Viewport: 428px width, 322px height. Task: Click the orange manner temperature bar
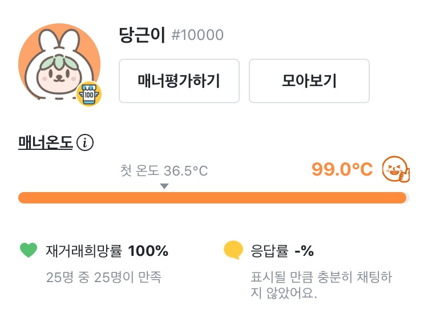[211, 198]
